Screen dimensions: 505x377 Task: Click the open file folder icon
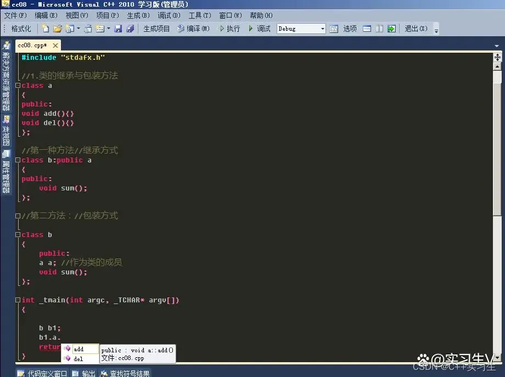[57, 29]
